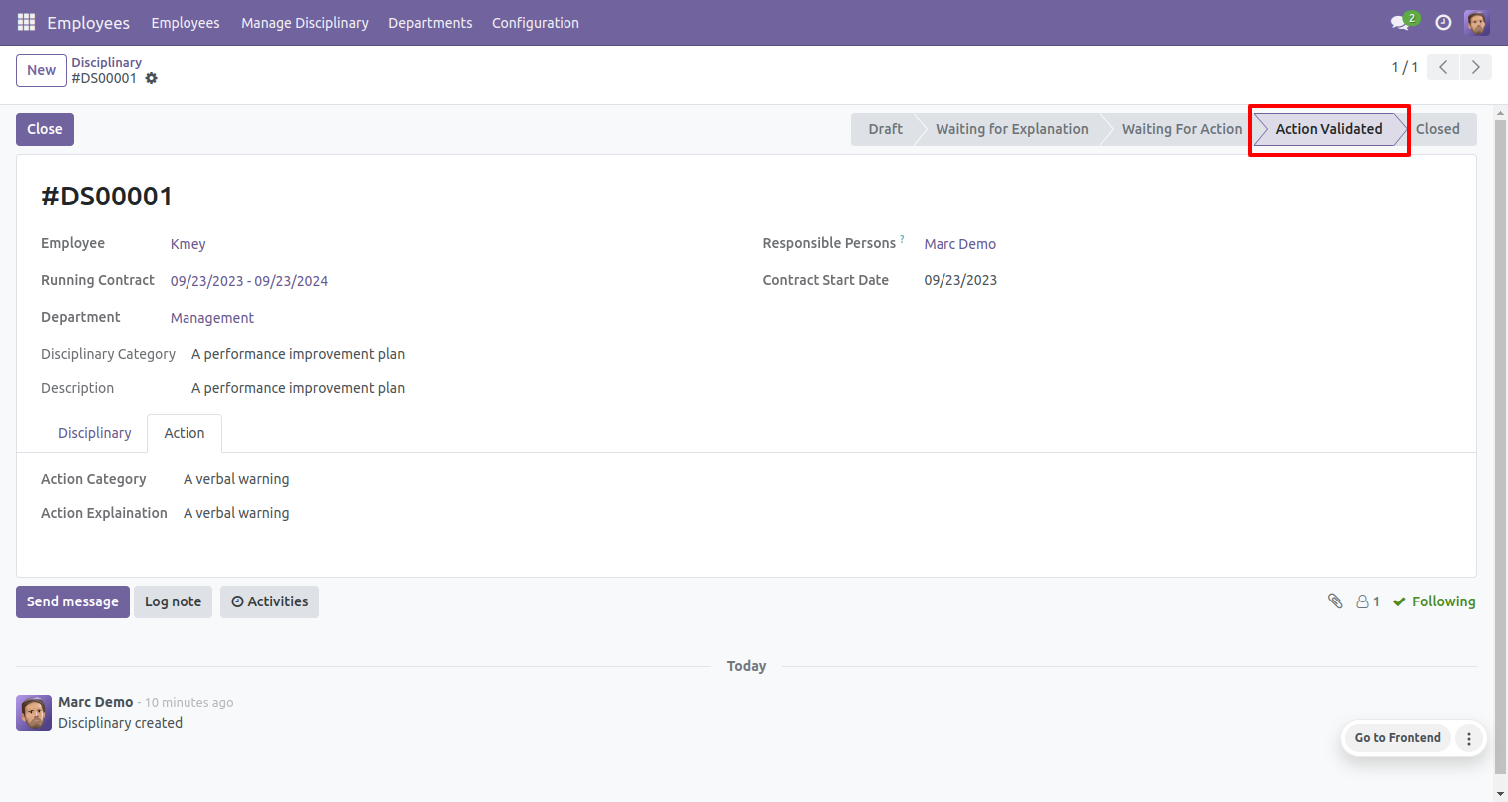
Task: Open the Configuration menu
Action: (536, 22)
